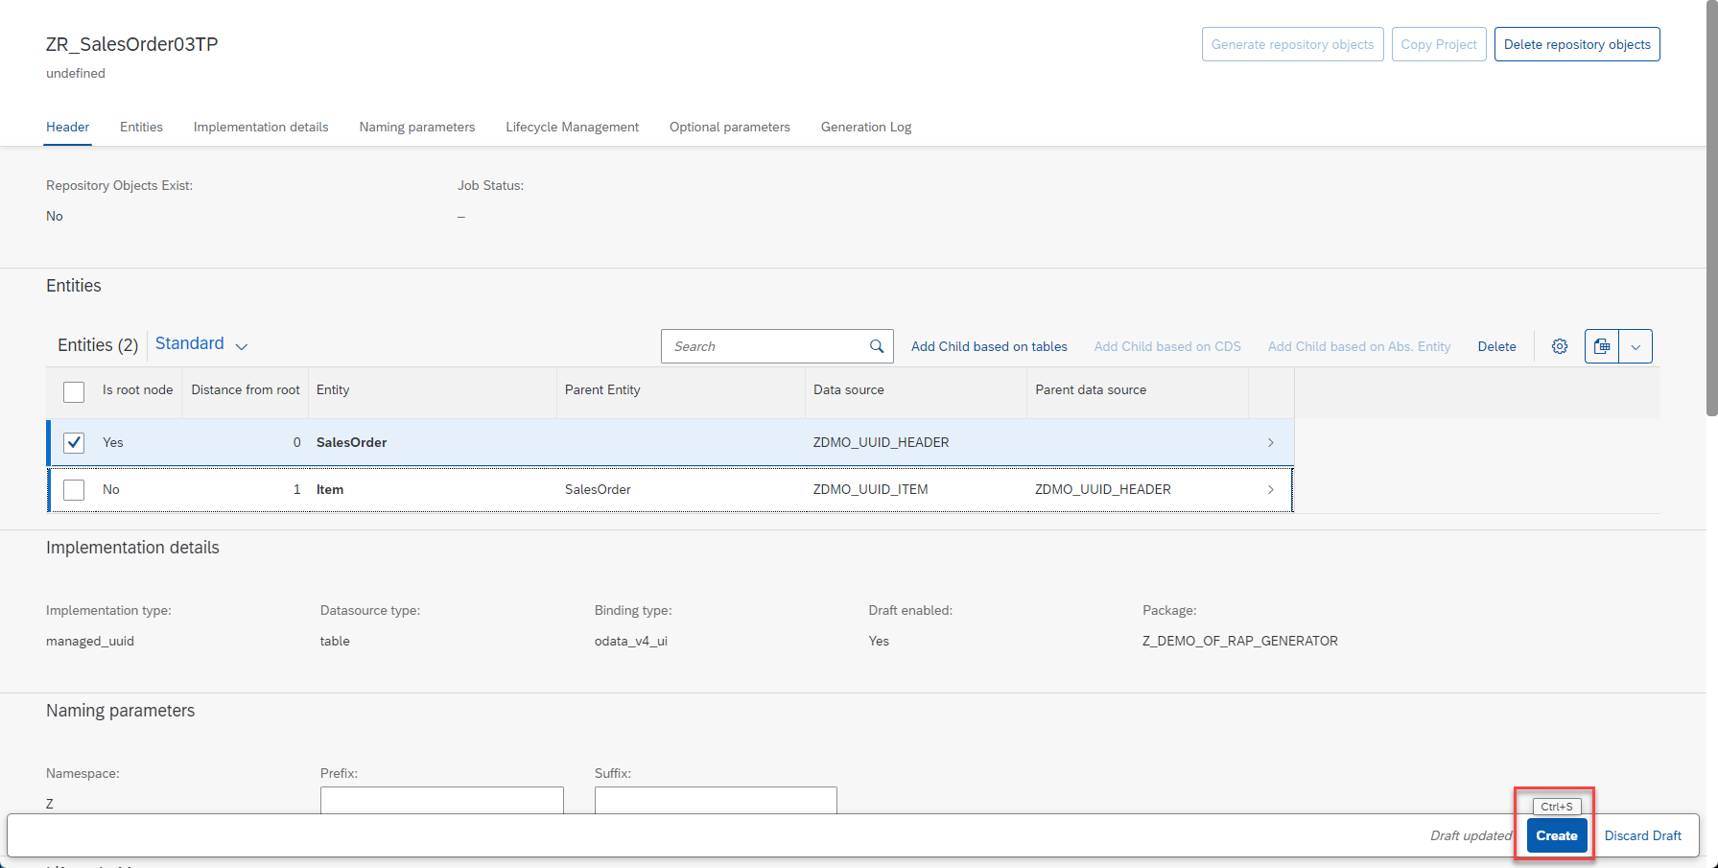Click the Create button
Image resolution: width=1718 pixels, height=868 pixels.
tap(1557, 835)
